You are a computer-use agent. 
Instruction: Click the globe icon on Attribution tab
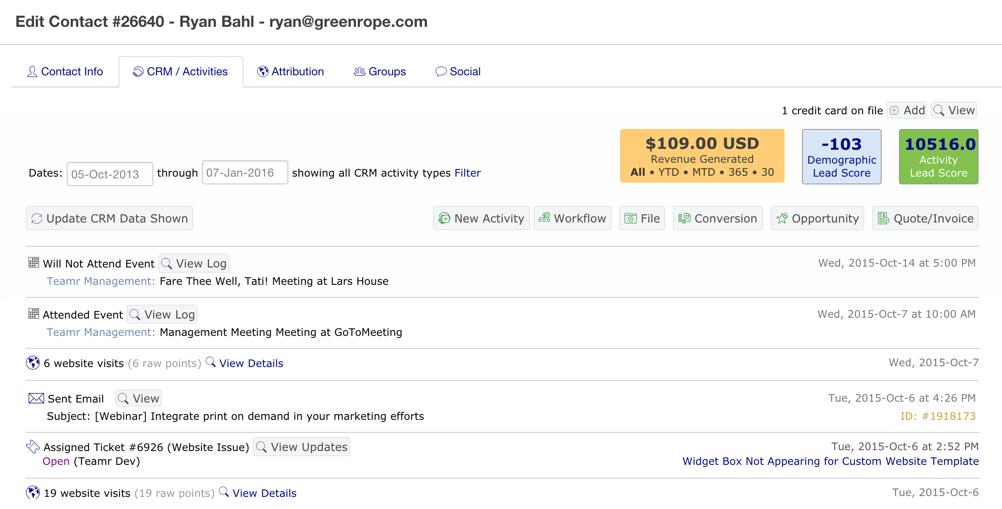(x=263, y=71)
